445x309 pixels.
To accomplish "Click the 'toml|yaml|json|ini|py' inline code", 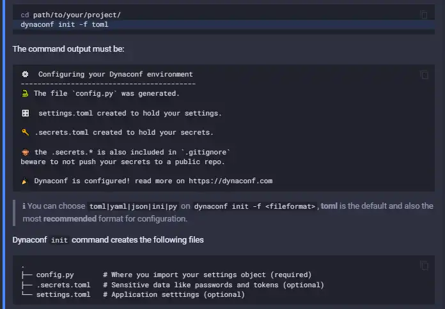I will pos(133,206).
